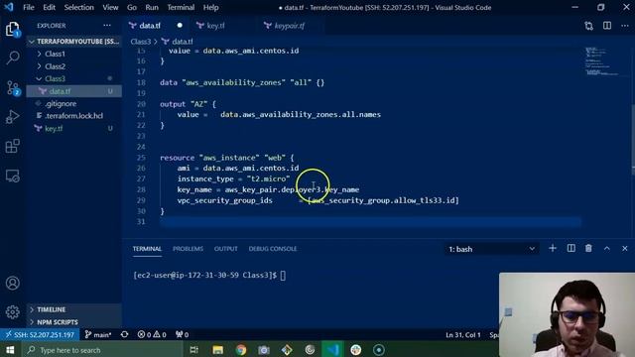Close the terminal panel

tap(624, 249)
